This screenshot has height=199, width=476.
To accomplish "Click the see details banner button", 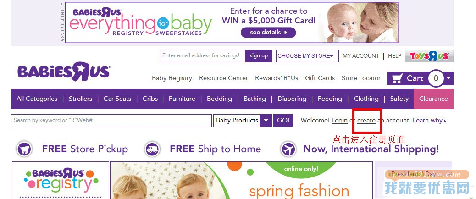I will (x=268, y=33).
